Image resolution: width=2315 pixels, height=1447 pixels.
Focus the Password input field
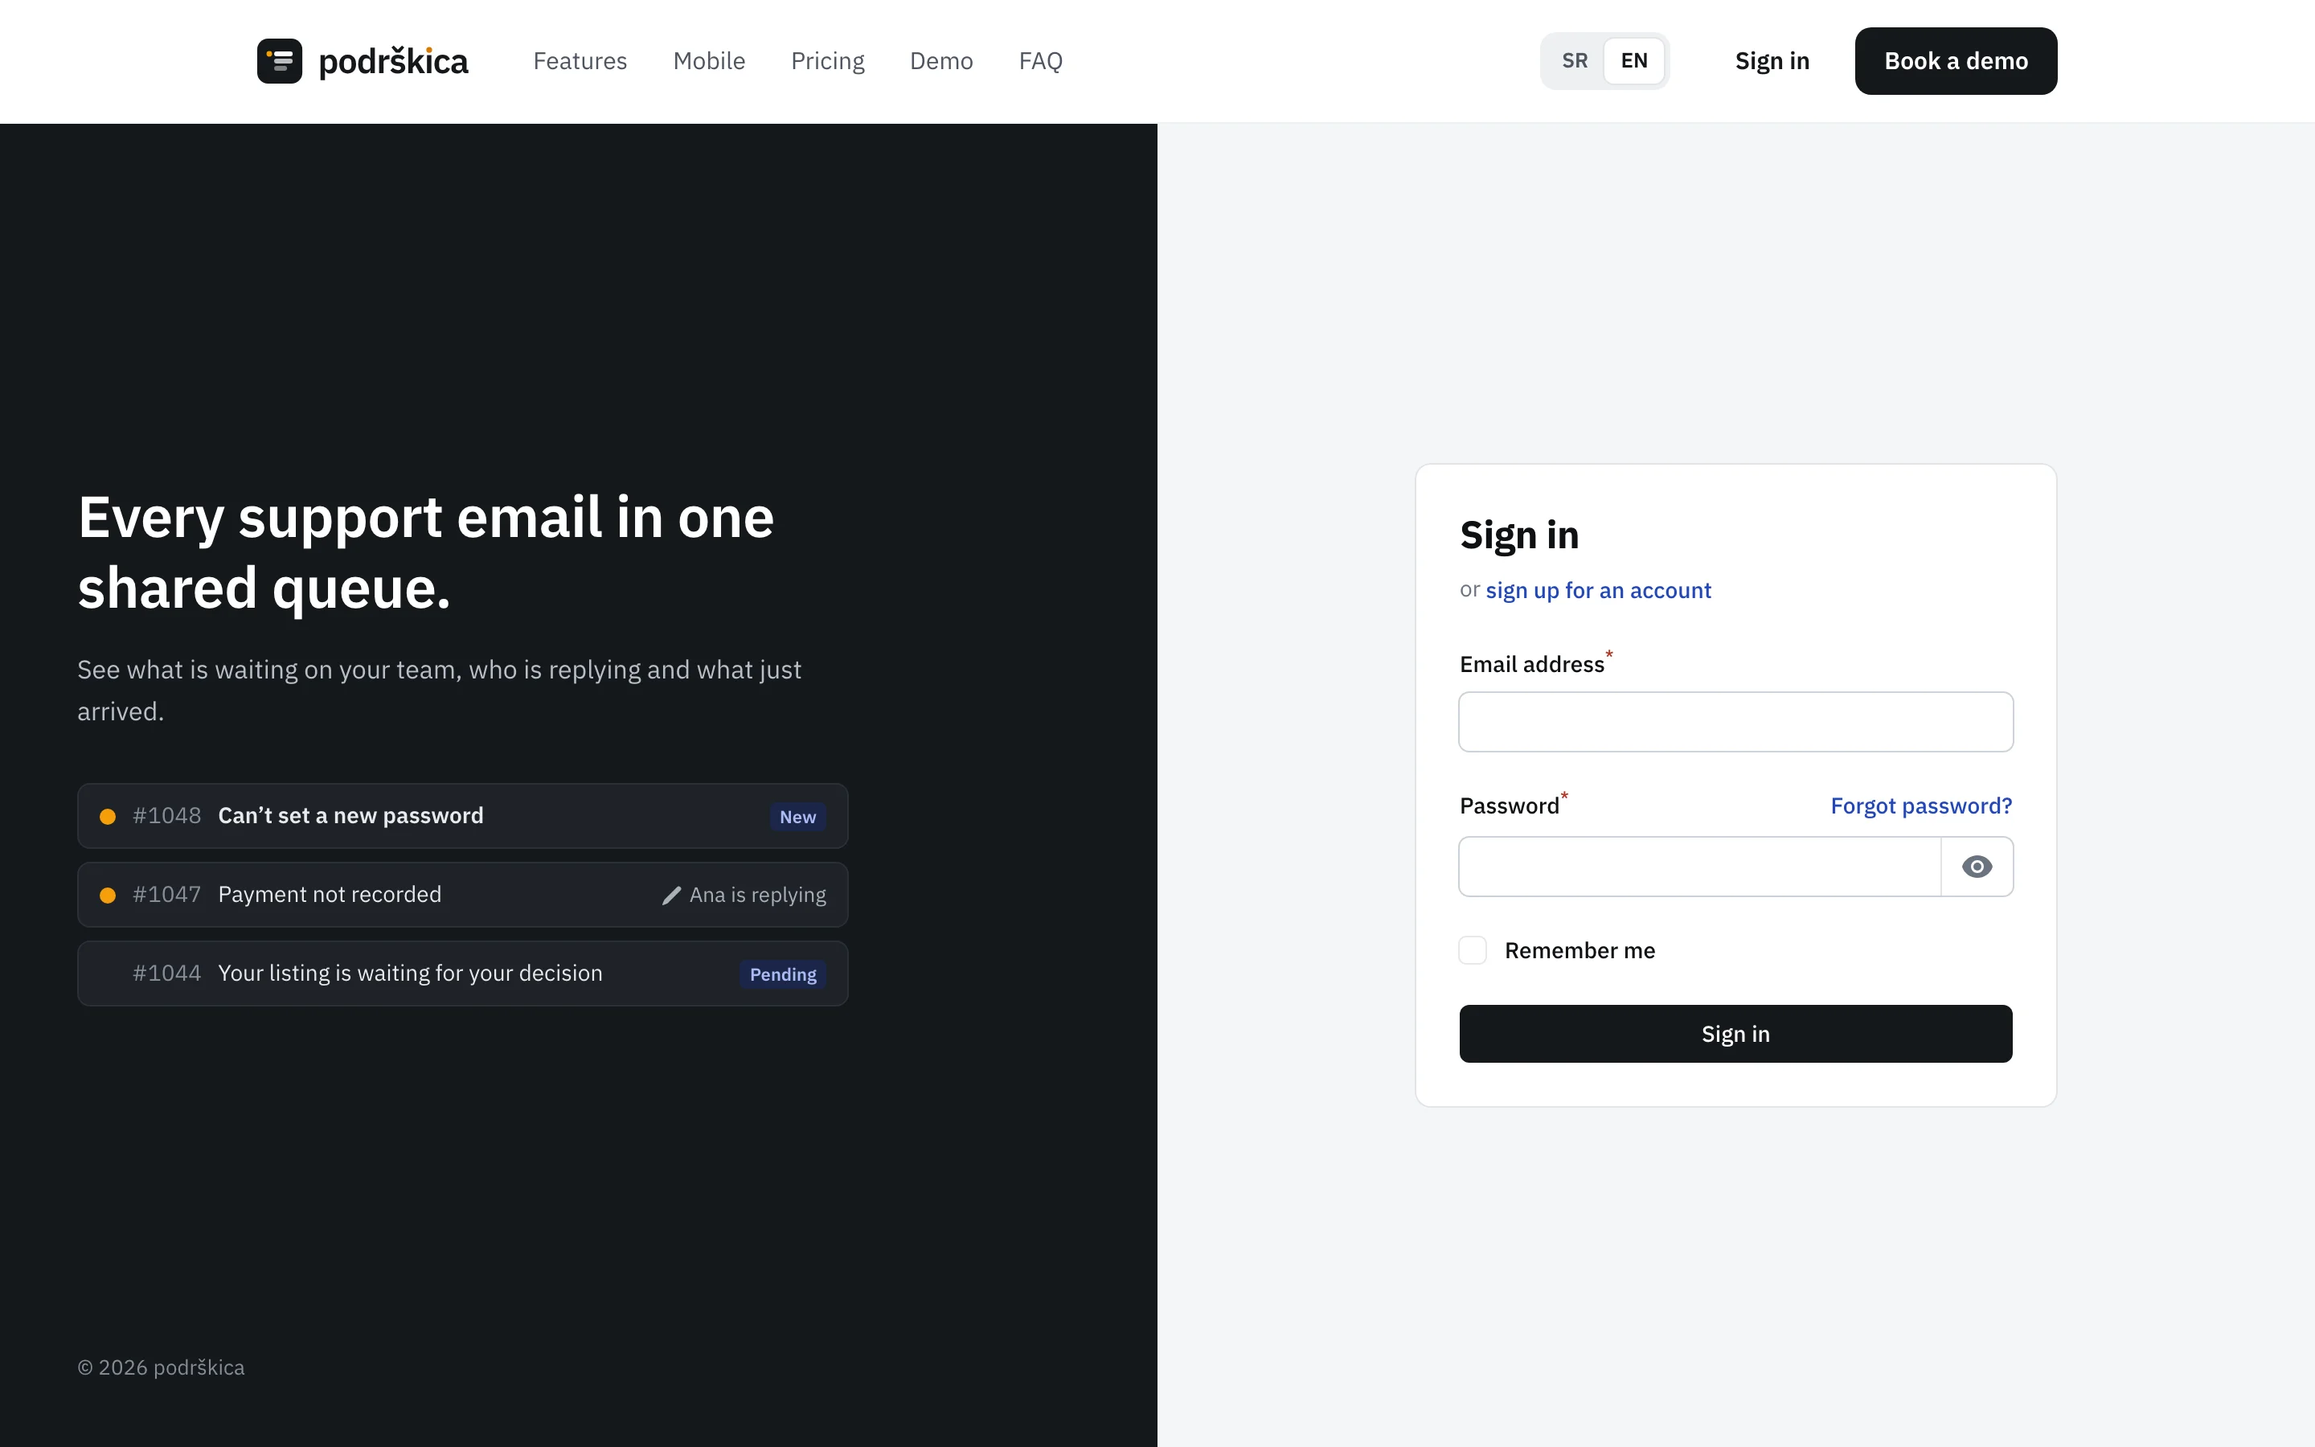[1699, 867]
